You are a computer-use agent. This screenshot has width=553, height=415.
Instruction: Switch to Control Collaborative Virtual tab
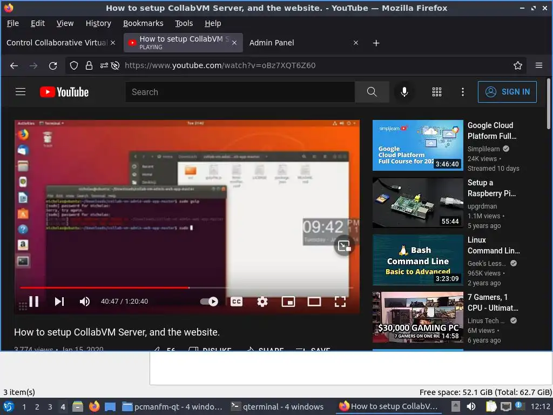56,43
